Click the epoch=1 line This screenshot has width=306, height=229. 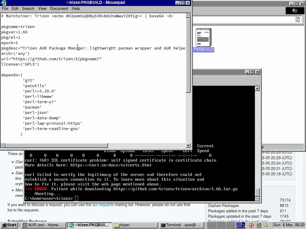(10, 43)
